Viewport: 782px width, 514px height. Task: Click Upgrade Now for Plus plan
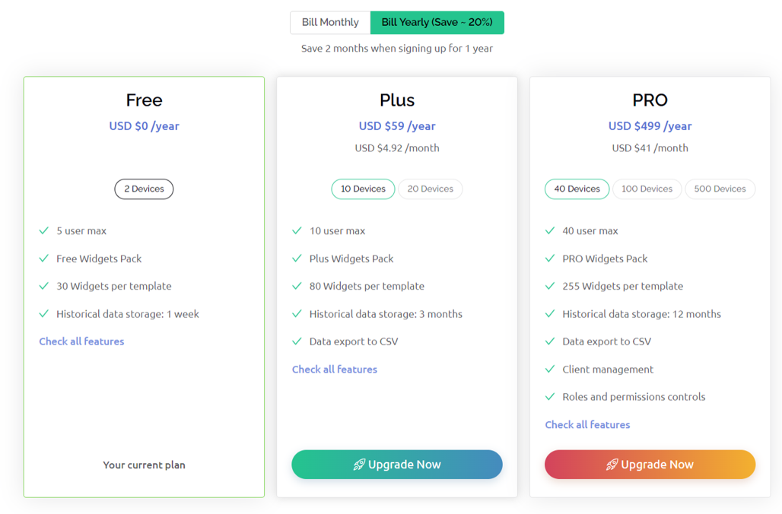click(x=397, y=465)
